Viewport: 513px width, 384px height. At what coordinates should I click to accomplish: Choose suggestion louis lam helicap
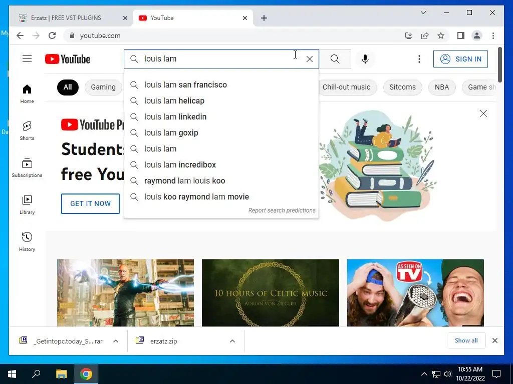[221, 101]
